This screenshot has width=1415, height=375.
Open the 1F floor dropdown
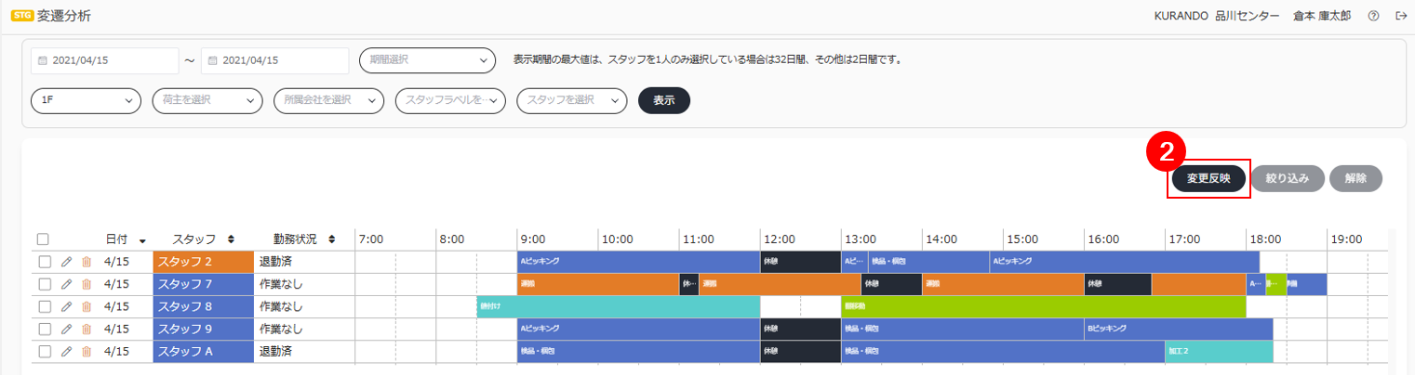click(86, 100)
